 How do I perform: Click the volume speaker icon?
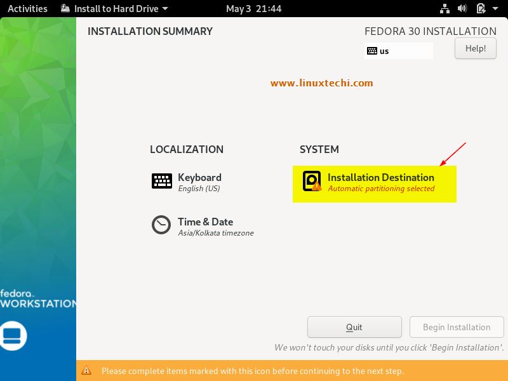tap(462, 8)
